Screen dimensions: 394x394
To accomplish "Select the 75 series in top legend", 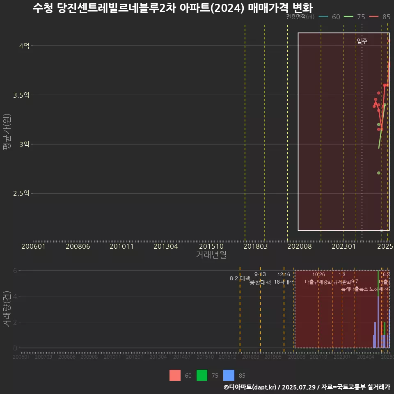I will tap(354, 17).
